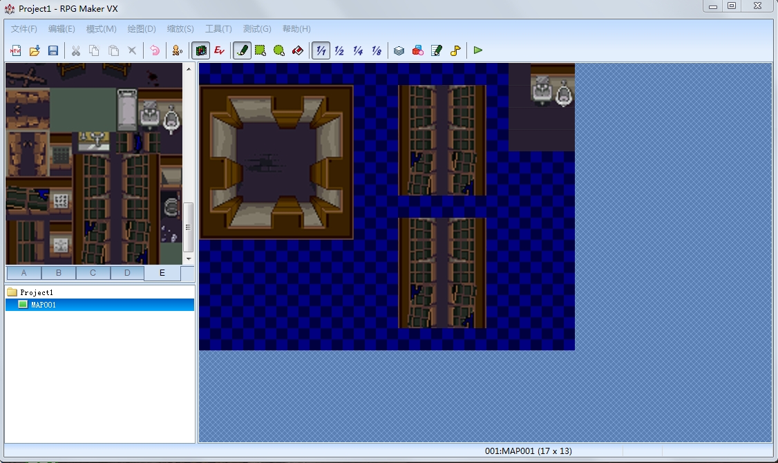Screen dimensions: 778x463
Task: Click the scissors Cut icon
Action: (76, 50)
